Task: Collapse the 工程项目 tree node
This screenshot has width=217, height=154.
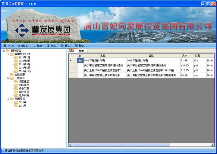Action: tap(8, 78)
